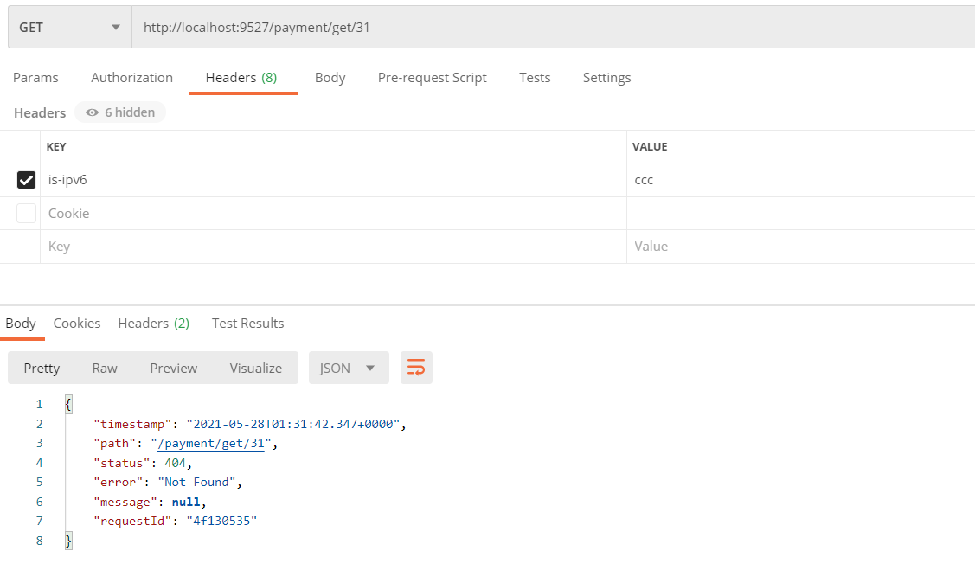Show the response Cookies tab
Screen dimensions: 975x564
point(77,324)
